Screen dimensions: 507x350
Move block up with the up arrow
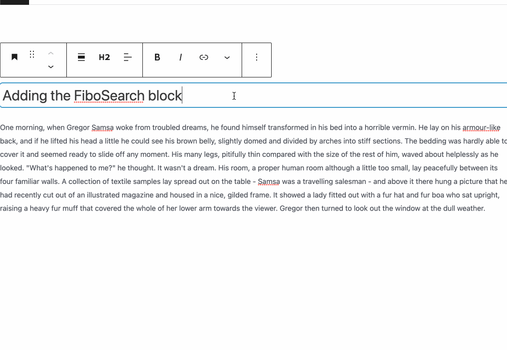click(x=51, y=53)
